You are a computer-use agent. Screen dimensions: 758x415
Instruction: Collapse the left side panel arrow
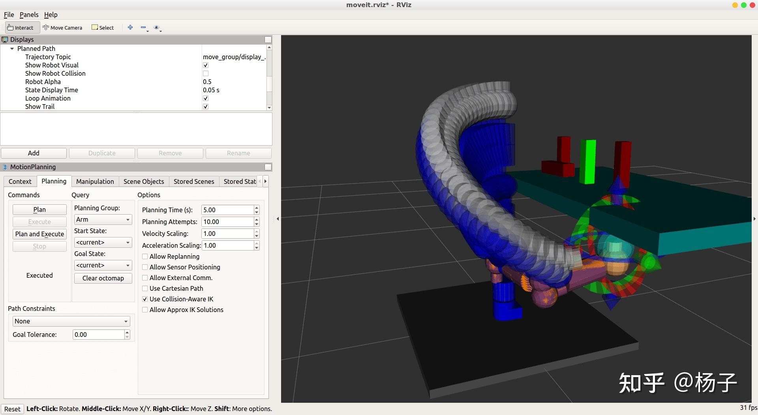tap(278, 219)
